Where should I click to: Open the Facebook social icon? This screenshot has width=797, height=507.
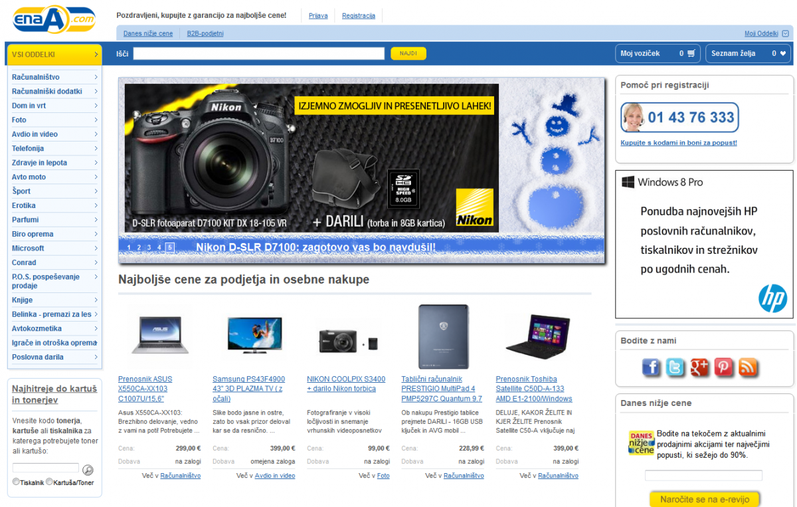(652, 367)
